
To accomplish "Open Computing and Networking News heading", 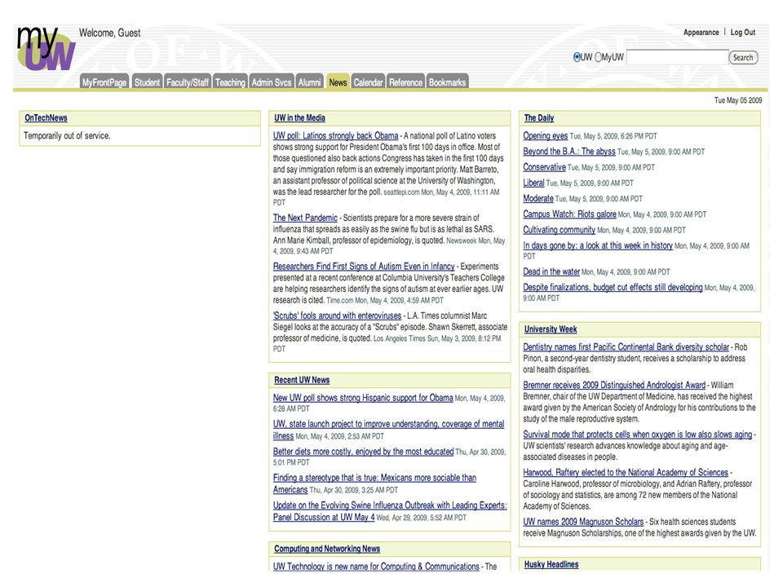I will [327, 549].
